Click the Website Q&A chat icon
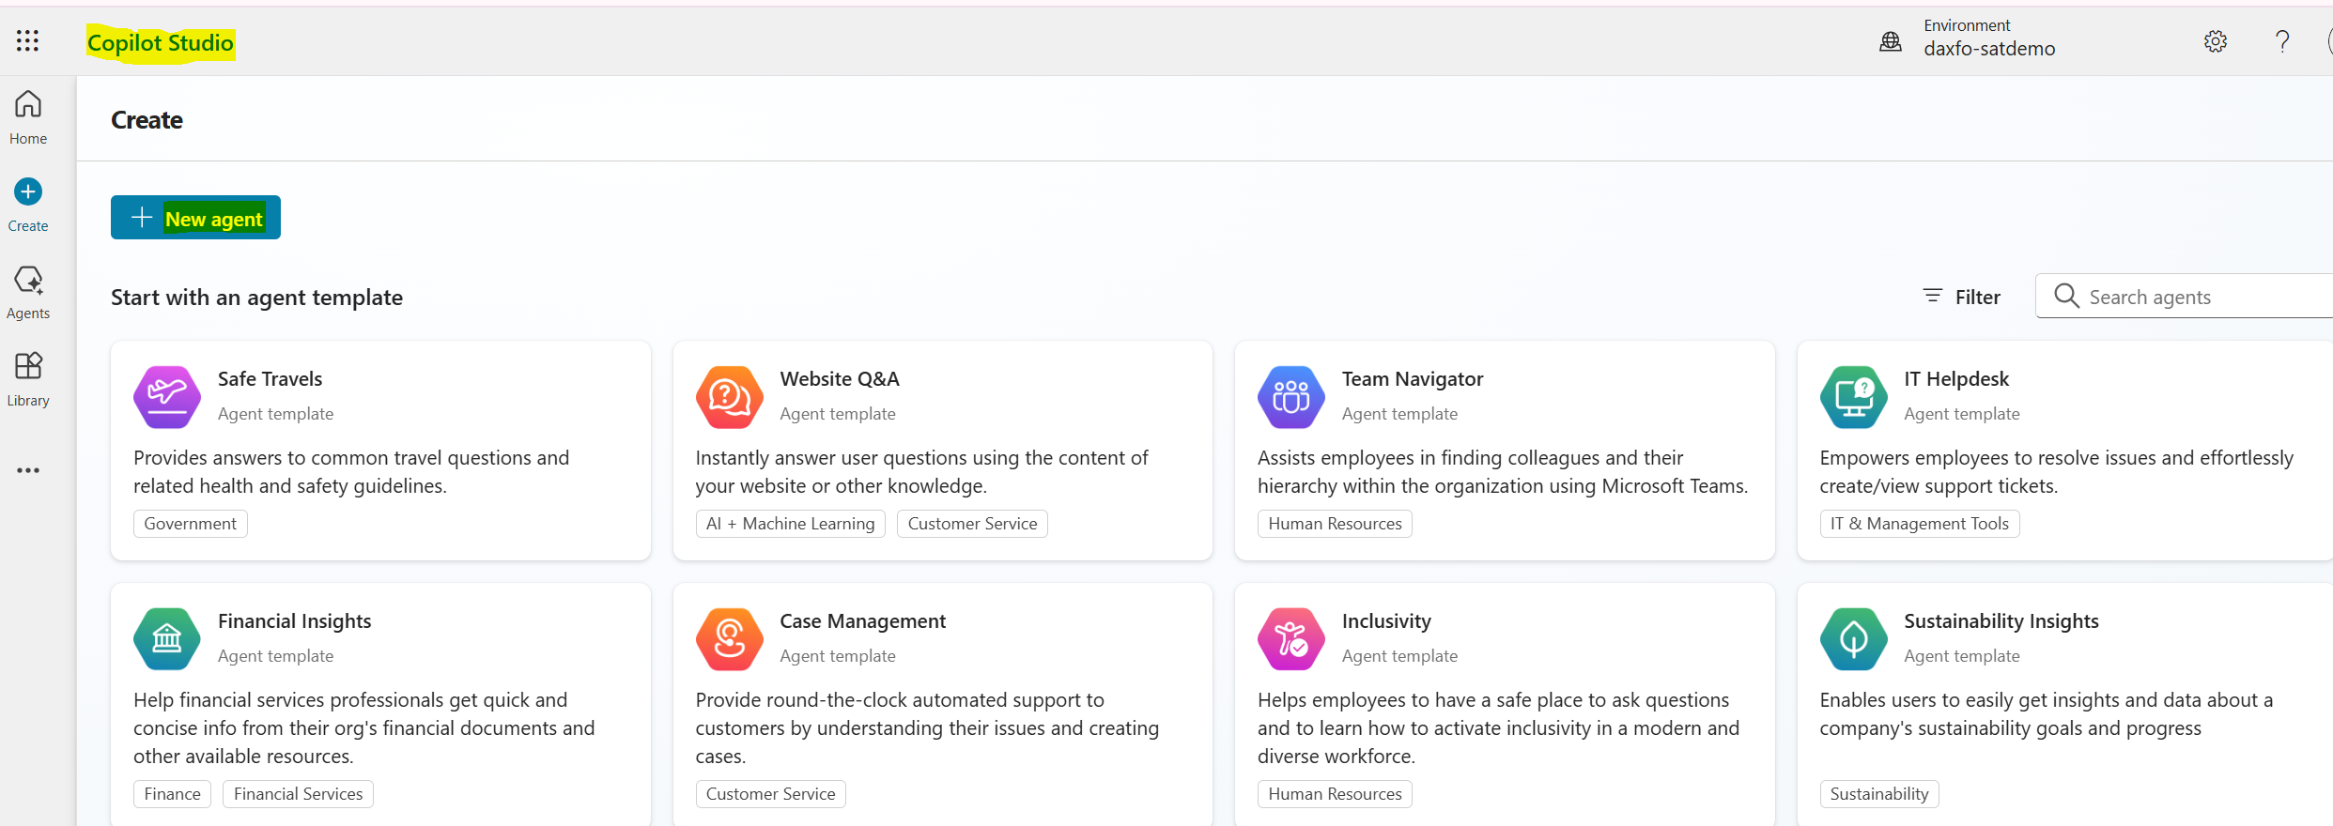The width and height of the screenshot is (2333, 826). [729, 397]
